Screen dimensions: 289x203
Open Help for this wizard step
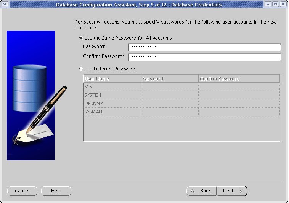click(x=56, y=191)
